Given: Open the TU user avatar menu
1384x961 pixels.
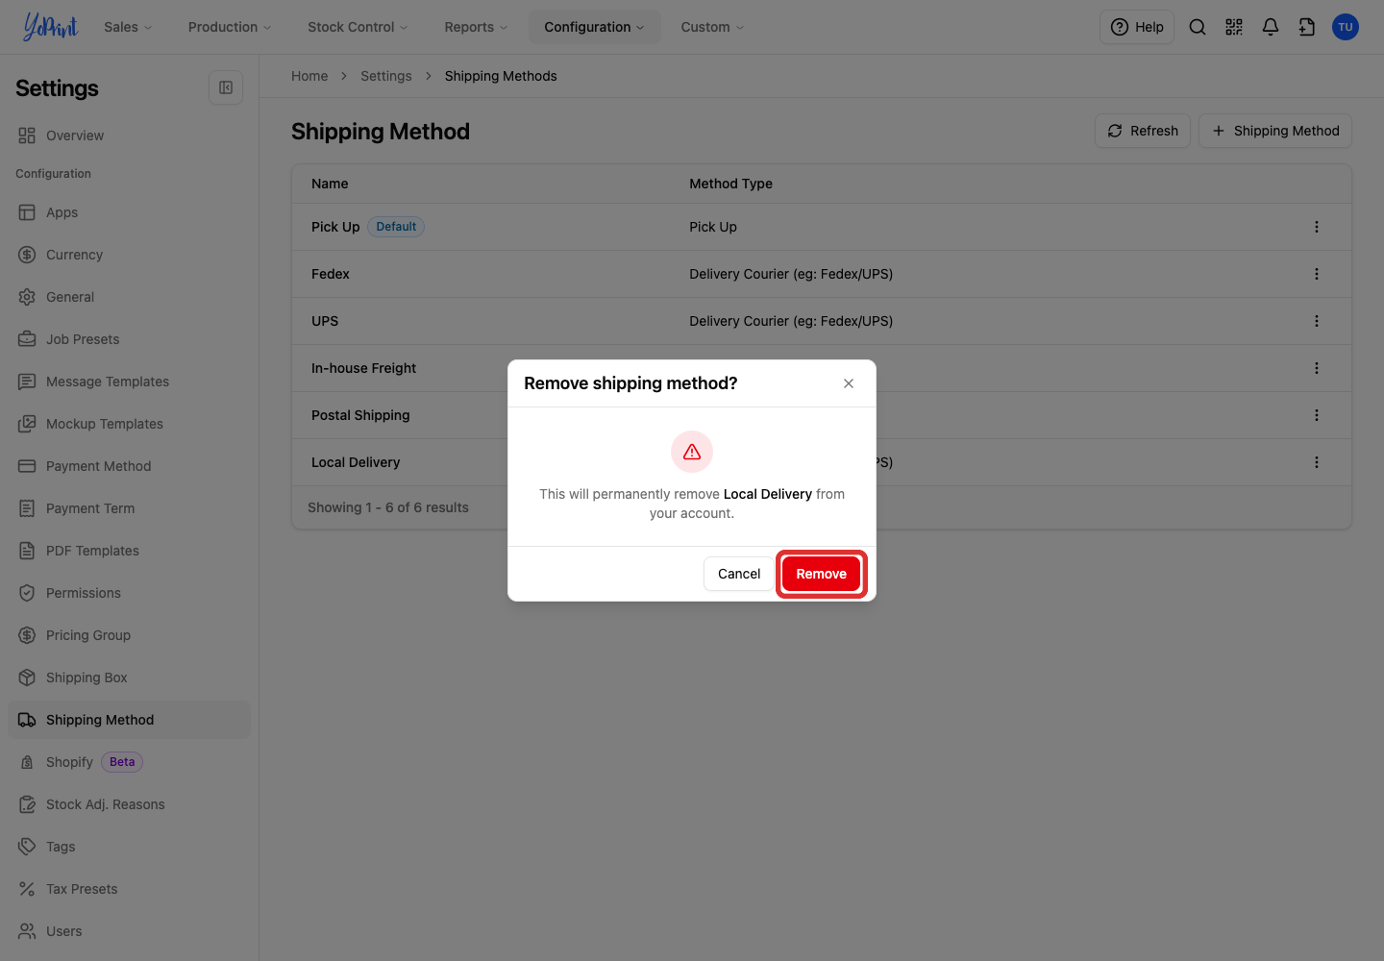Looking at the screenshot, I should tap(1346, 27).
